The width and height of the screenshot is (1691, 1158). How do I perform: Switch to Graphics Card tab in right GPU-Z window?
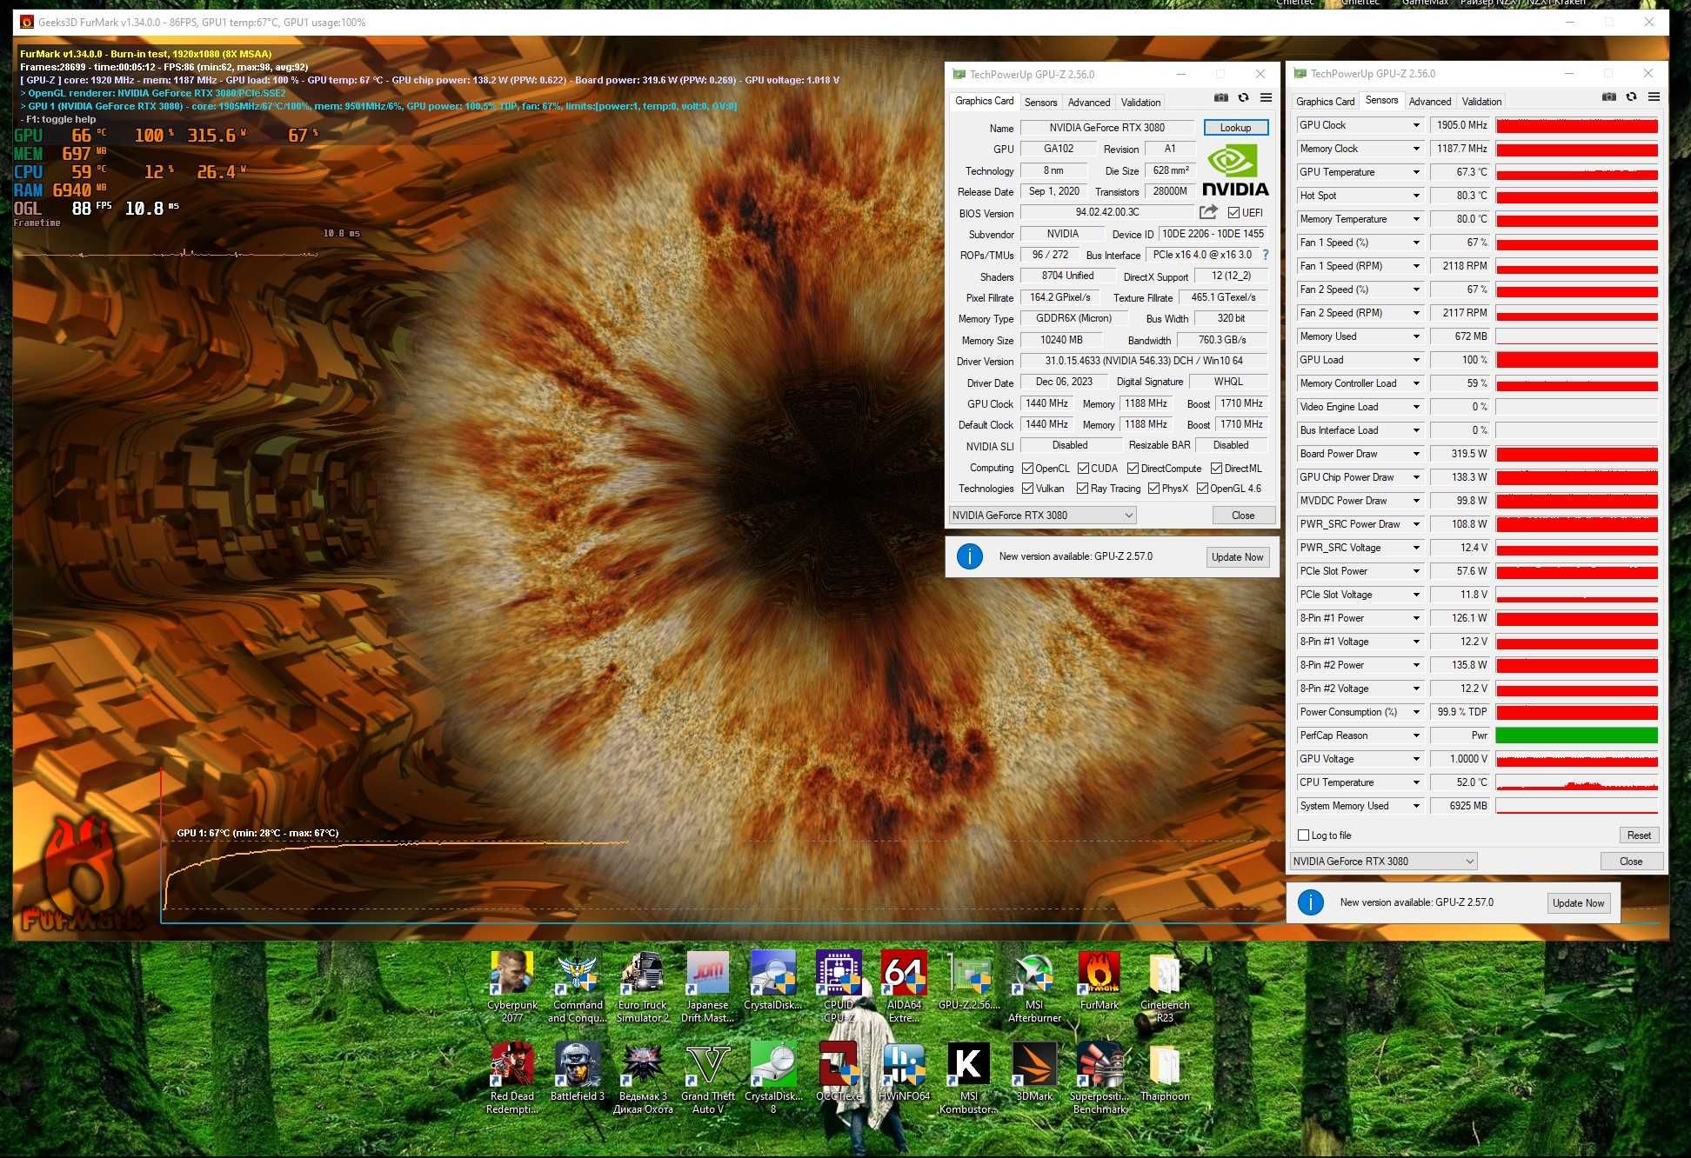pos(1325,101)
